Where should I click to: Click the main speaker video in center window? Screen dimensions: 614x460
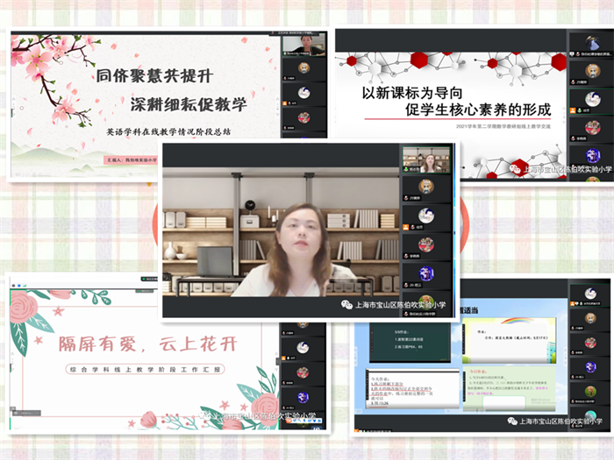click(282, 231)
